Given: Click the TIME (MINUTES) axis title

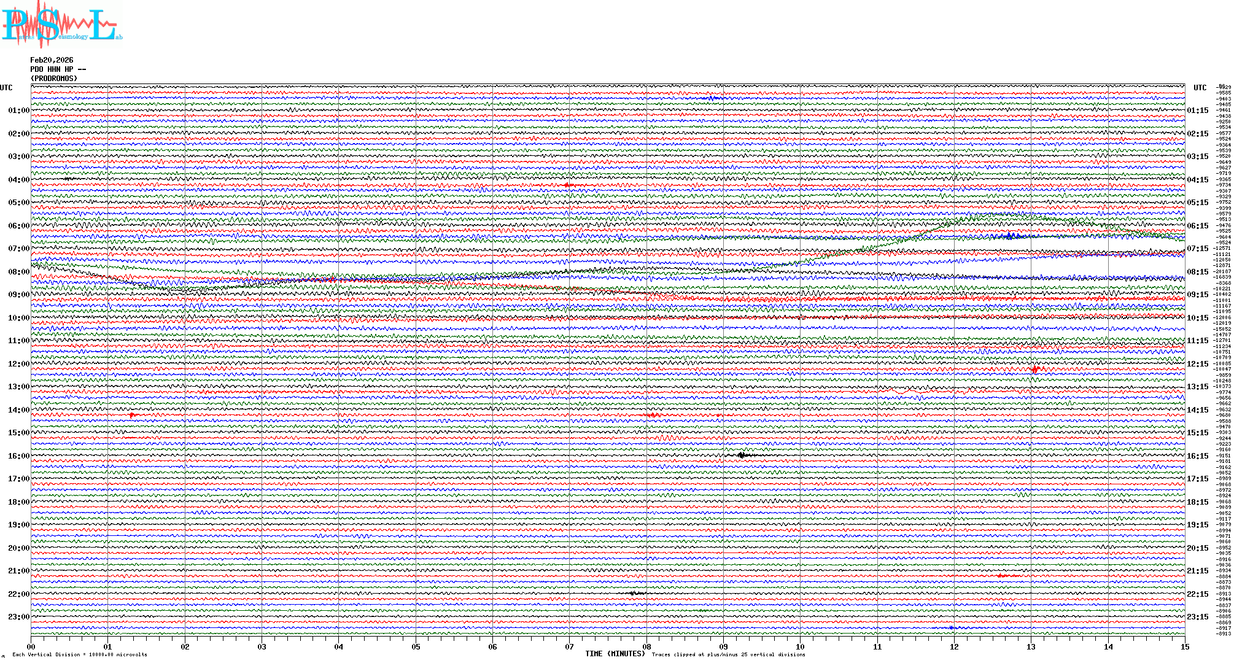Looking at the screenshot, I should pyautogui.click(x=615, y=654).
